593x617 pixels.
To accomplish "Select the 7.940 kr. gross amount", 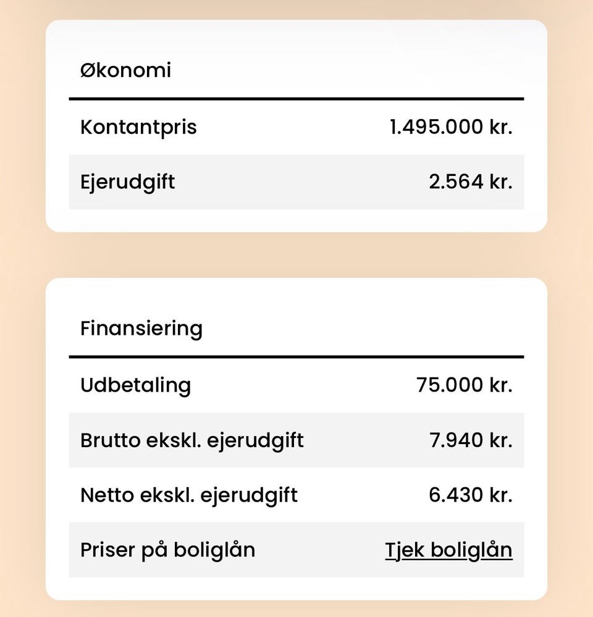I will coord(471,440).
